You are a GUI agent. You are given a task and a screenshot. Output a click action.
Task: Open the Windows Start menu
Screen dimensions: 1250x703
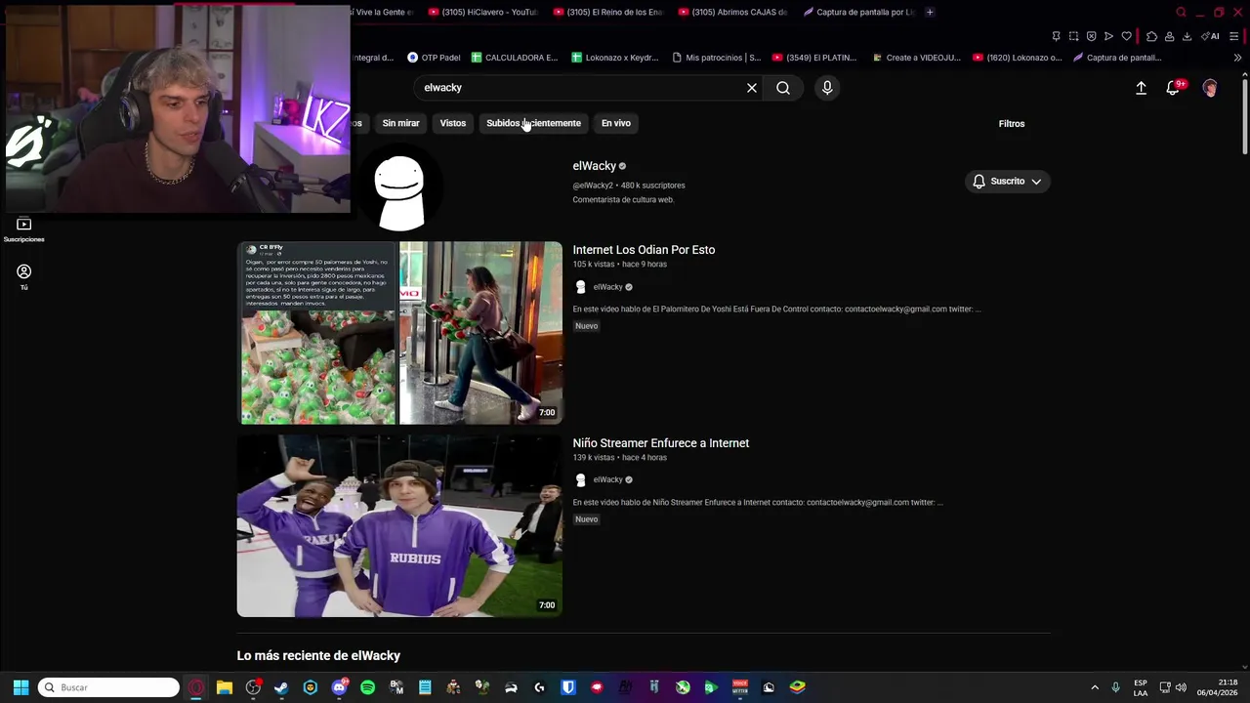21,687
